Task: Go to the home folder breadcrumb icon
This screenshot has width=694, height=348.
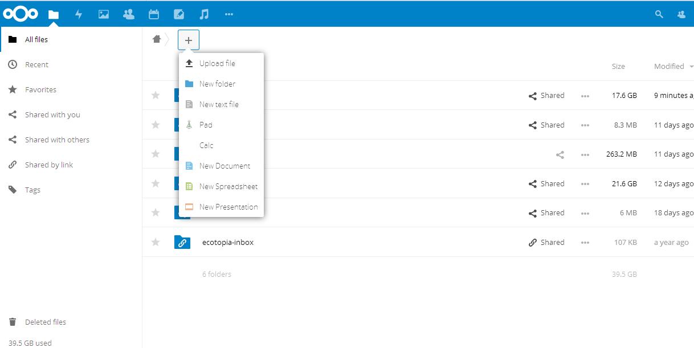Action: click(x=157, y=39)
